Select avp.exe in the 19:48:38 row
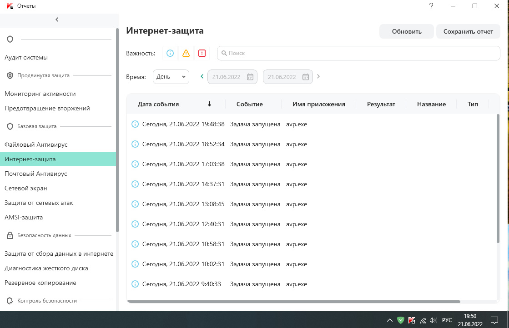Image resolution: width=509 pixels, height=328 pixels. 297,124
